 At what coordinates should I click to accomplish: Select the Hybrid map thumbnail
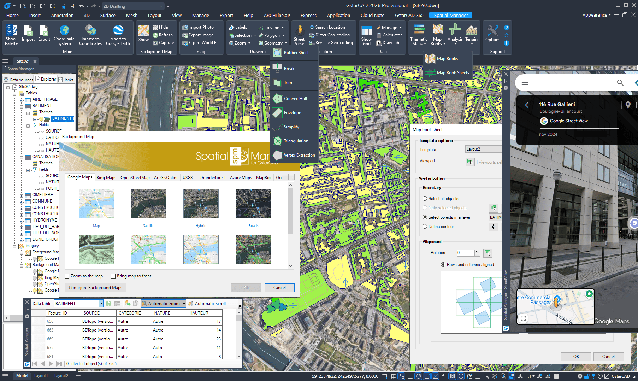point(201,204)
